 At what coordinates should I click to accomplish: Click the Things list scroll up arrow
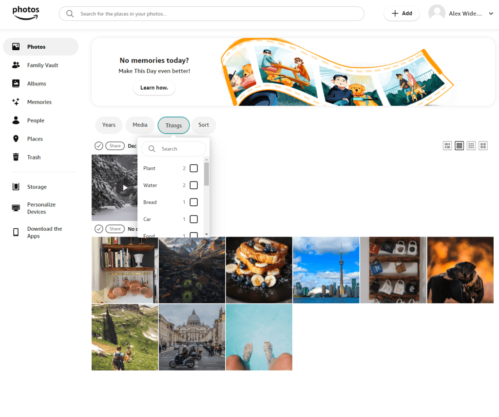[x=207, y=159]
